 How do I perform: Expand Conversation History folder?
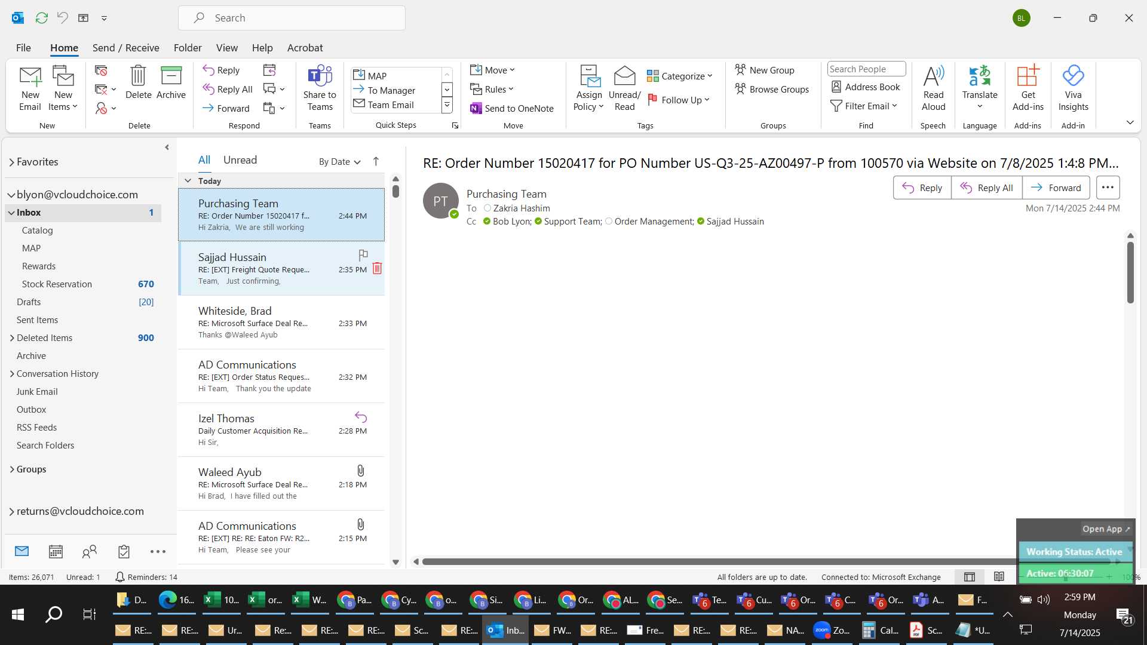click(x=12, y=374)
